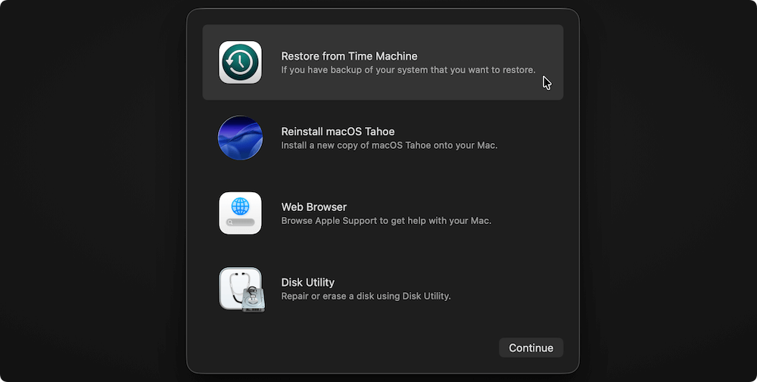This screenshot has width=757, height=382.
Task: Click "If you have backup of your system" description
Action: click(x=408, y=70)
